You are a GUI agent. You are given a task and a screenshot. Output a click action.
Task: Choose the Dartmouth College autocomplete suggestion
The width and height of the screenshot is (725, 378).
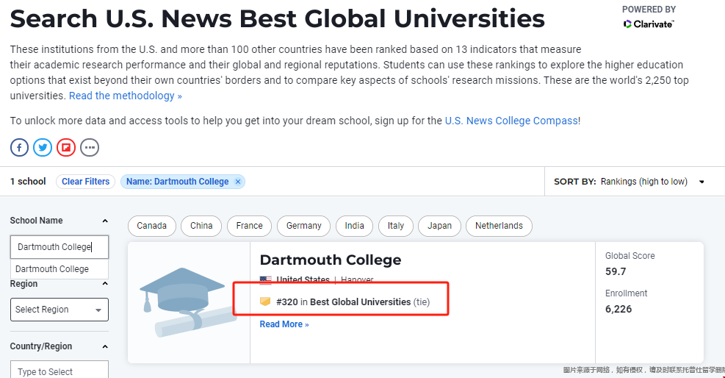coord(53,269)
